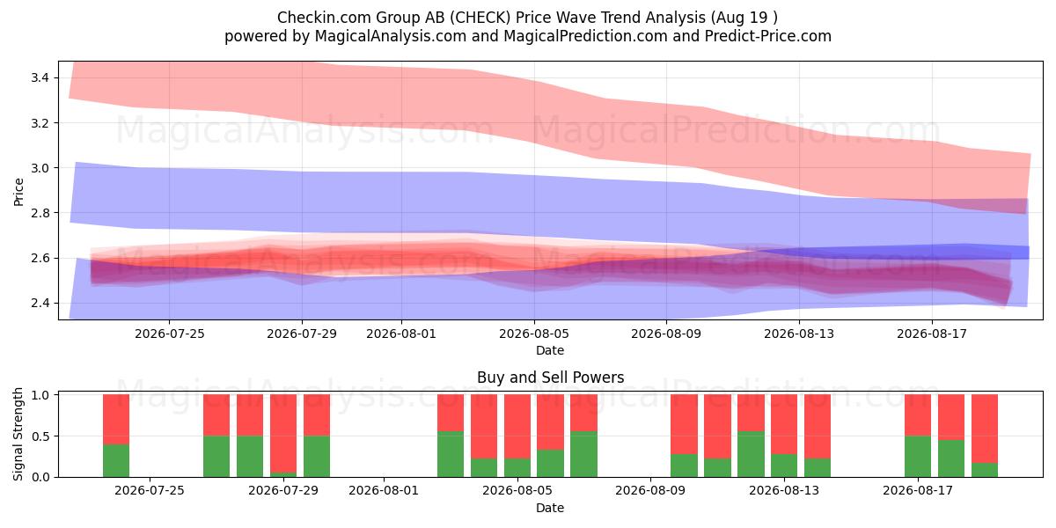
Task: Click 2026-08-09 on the price chart axis
Action: (x=666, y=334)
